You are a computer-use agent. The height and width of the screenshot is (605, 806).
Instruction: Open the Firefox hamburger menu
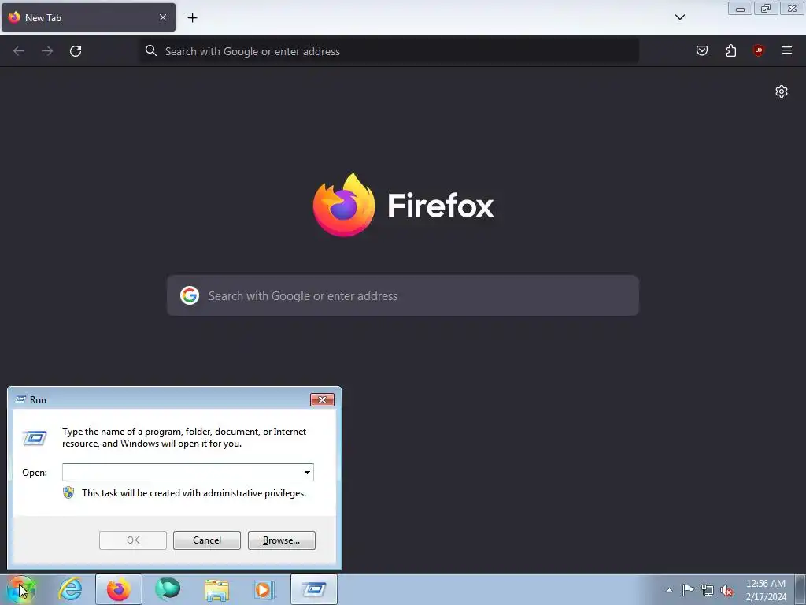pyautogui.click(x=787, y=50)
